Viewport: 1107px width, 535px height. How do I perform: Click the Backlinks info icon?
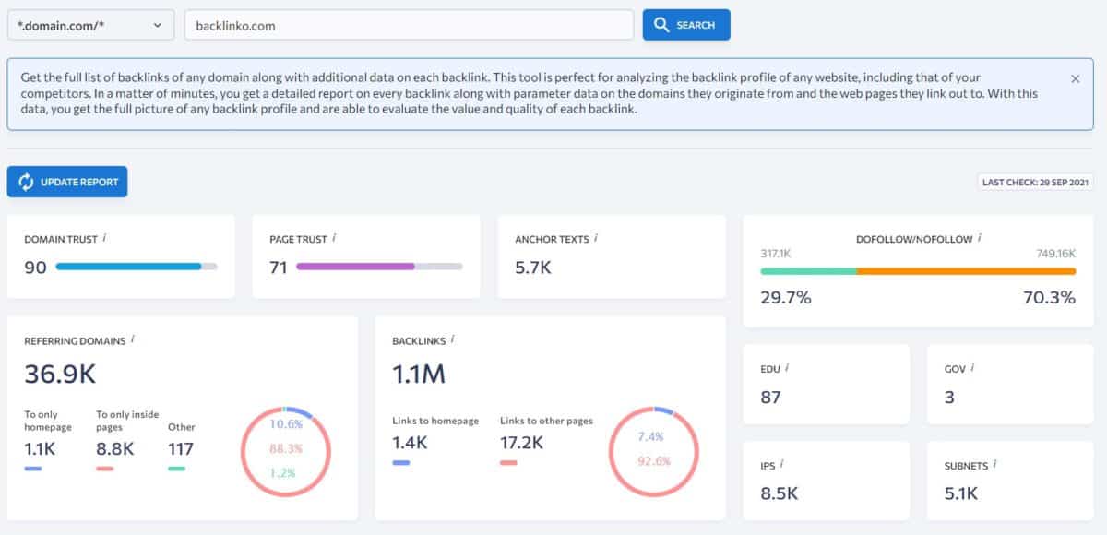453,339
